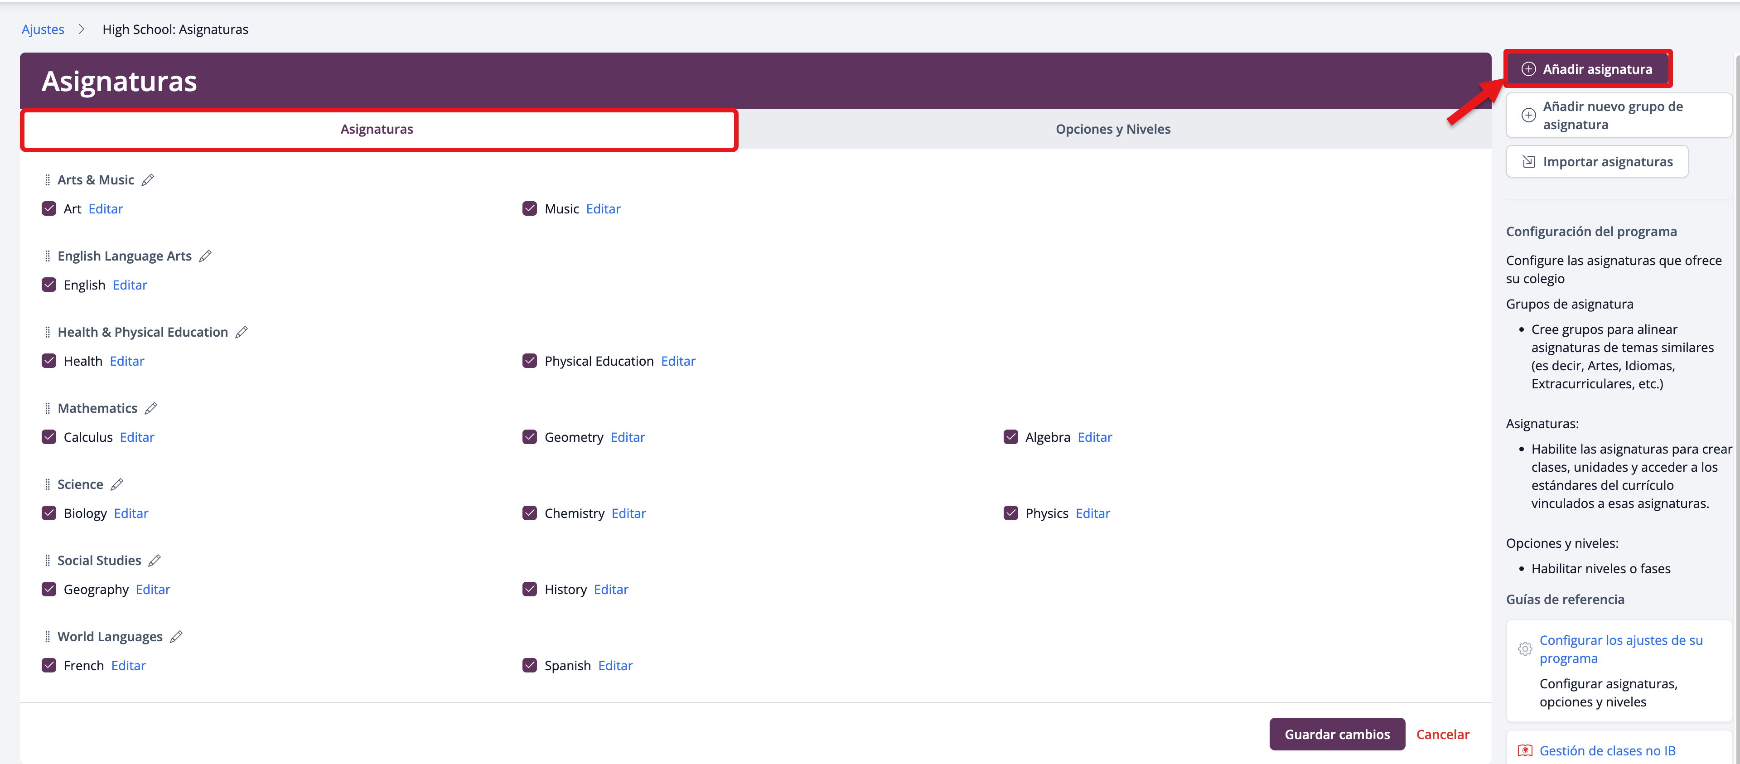Click pencil icon next to Arts & Music
Screen dimensions: 1740x764
(x=148, y=180)
